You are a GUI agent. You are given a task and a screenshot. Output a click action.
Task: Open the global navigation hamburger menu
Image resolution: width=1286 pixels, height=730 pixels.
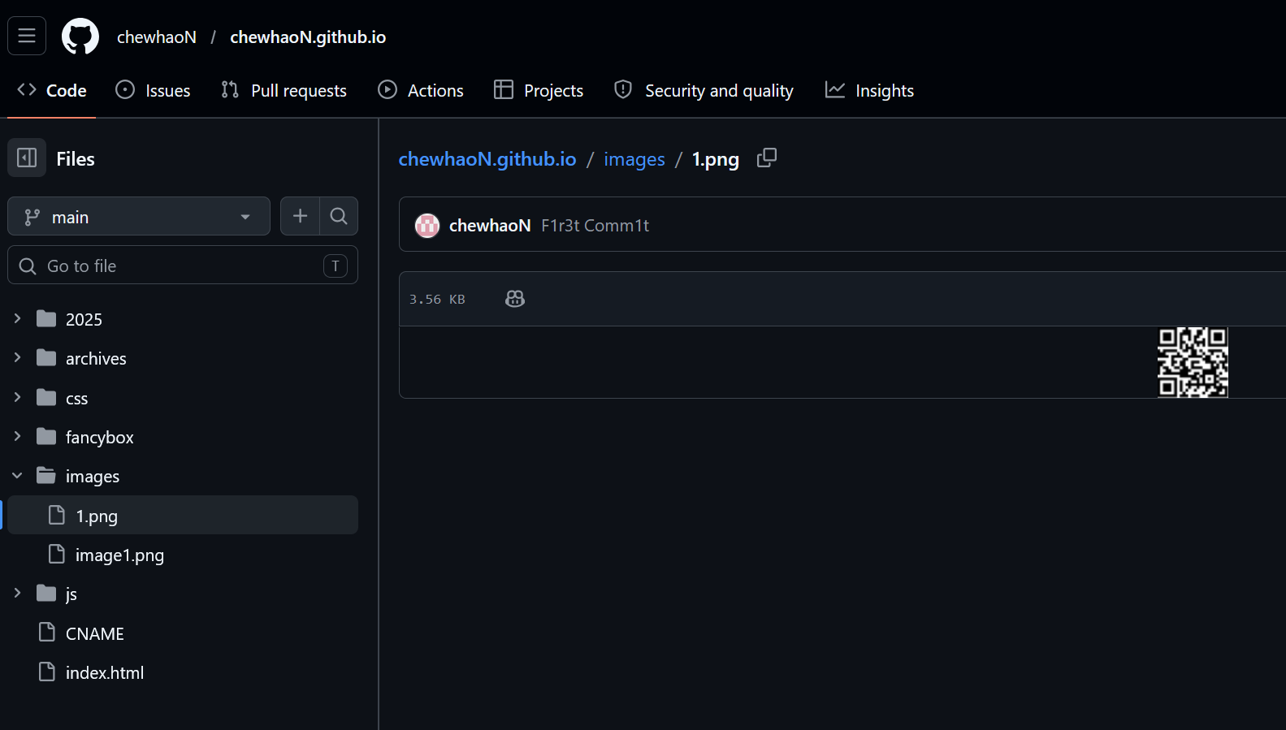coord(27,36)
